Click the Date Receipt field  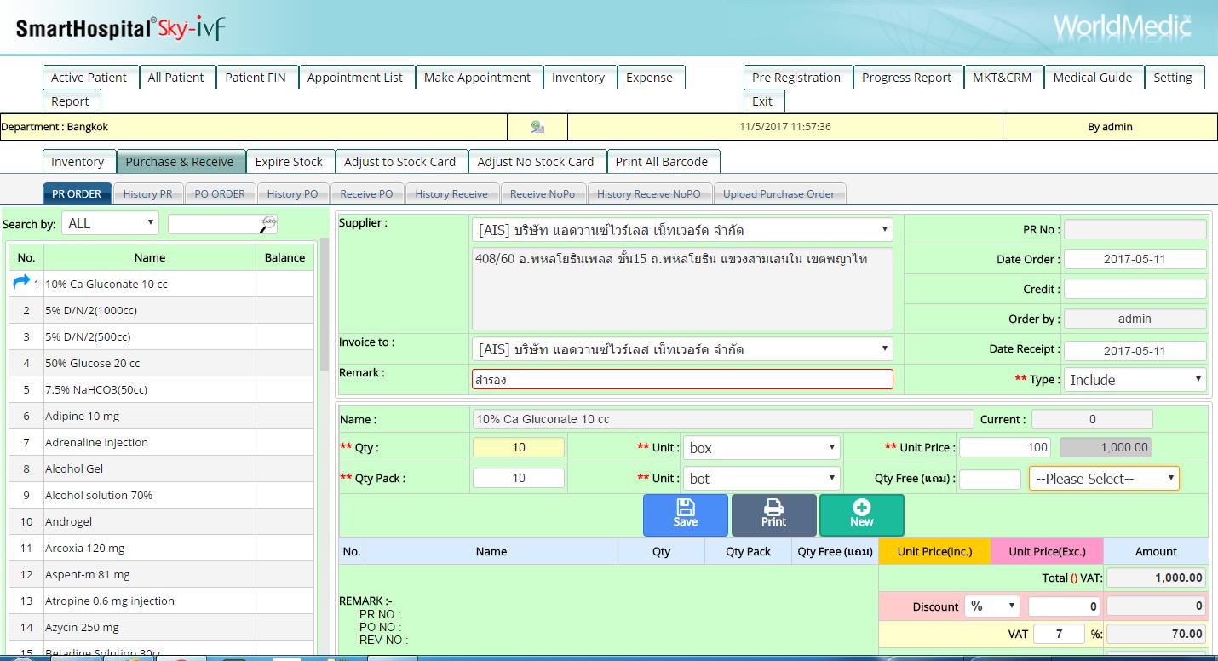pyautogui.click(x=1135, y=350)
